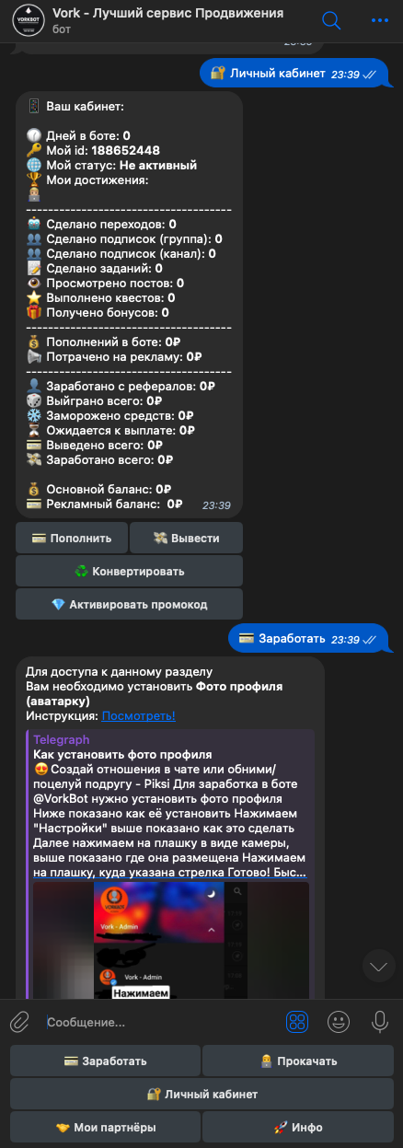Select Заработать on the bot keyboard

(x=105, y=1061)
